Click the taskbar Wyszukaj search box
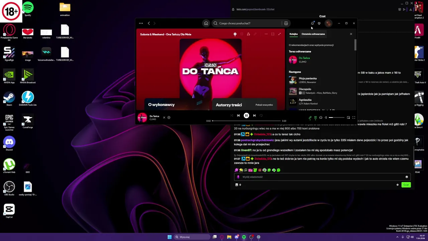Screen dimensions: 428x241 (x=192, y=237)
